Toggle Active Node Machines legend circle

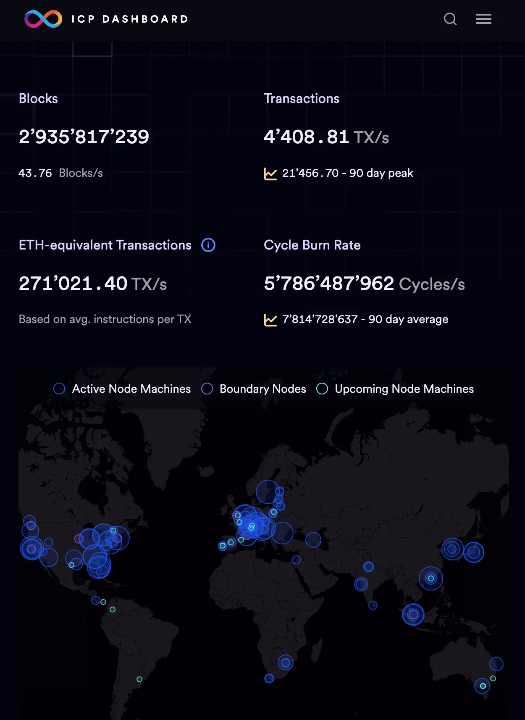[x=59, y=389]
